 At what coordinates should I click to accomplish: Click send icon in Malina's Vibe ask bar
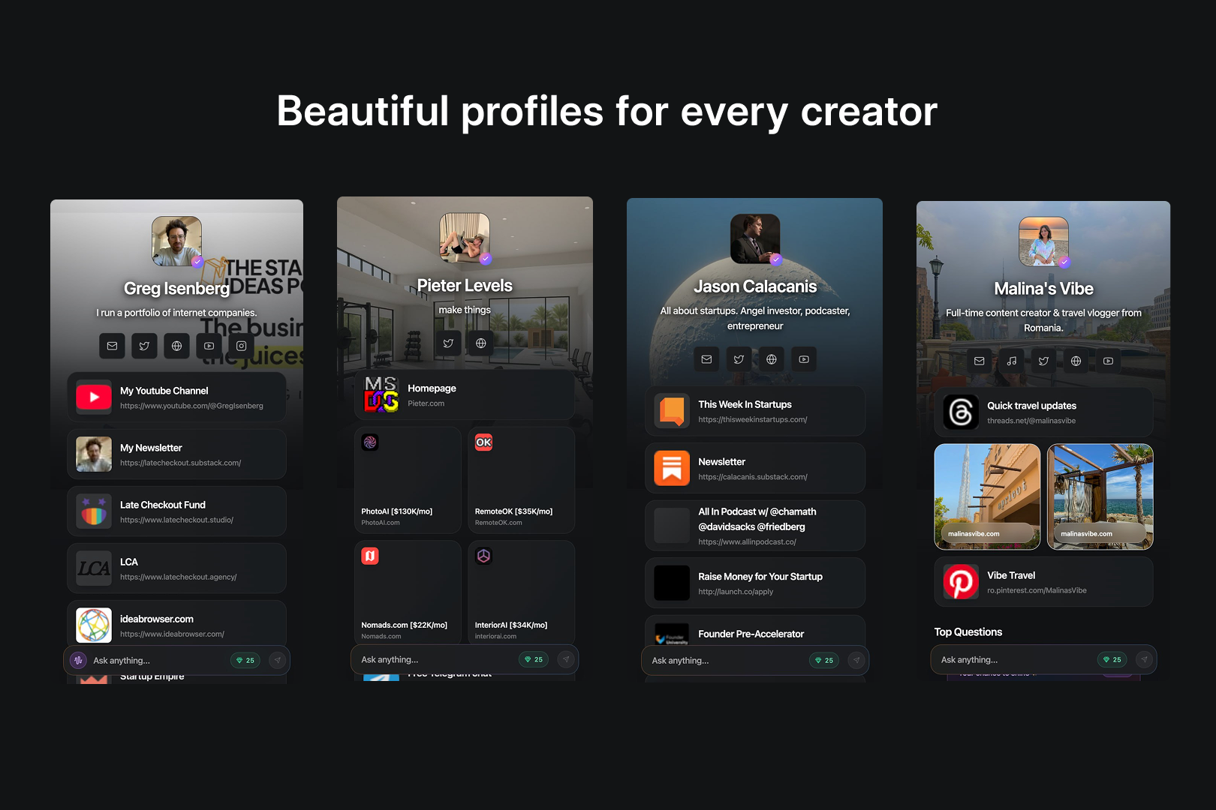1143,659
